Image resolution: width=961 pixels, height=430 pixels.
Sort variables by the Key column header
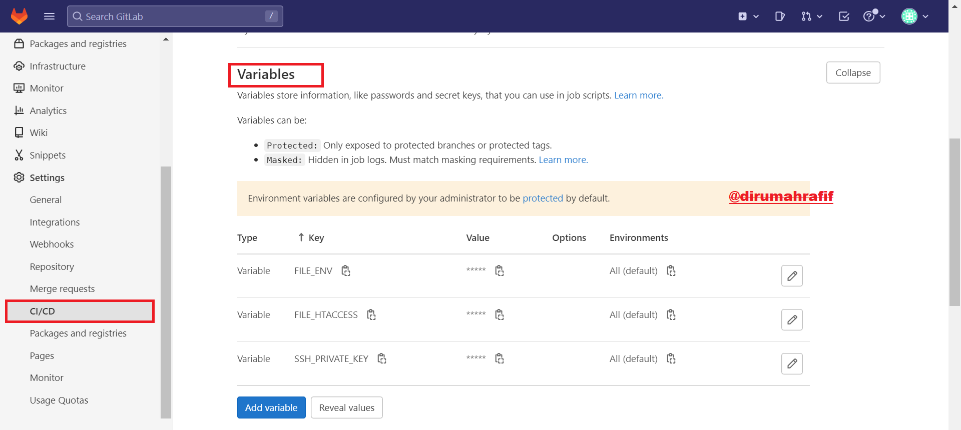coord(311,237)
